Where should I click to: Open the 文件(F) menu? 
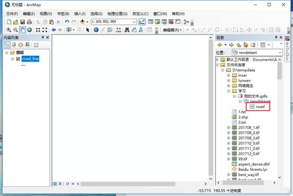tap(12, 14)
